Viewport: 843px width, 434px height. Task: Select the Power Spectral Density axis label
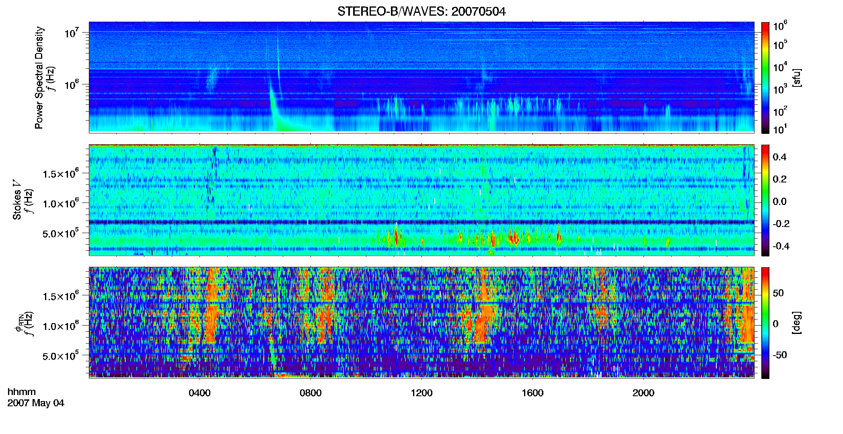(x=39, y=78)
